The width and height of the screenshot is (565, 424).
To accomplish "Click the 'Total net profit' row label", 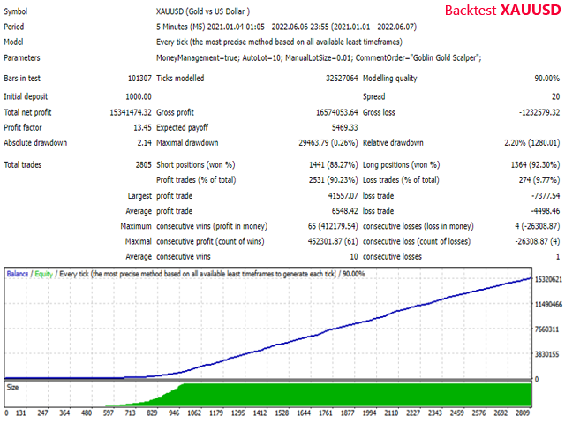I will click(27, 112).
